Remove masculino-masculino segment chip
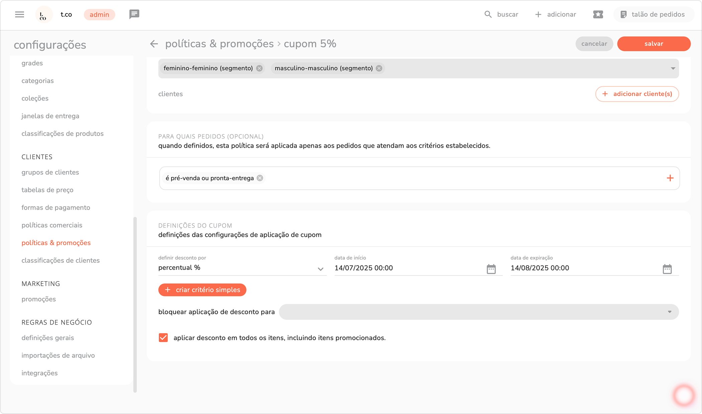The image size is (702, 414). pyautogui.click(x=379, y=68)
